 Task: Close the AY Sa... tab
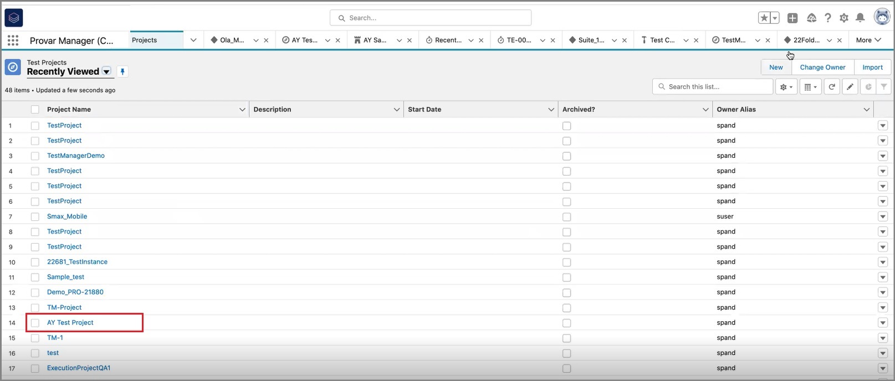click(410, 40)
